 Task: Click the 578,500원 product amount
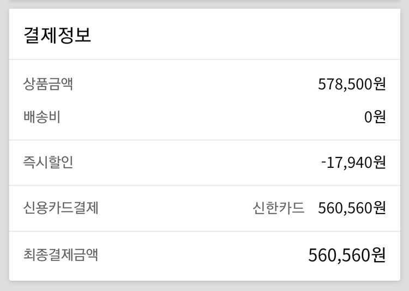pos(352,84)
